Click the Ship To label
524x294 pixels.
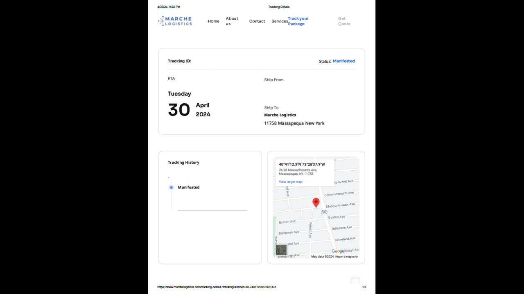click(x=271, y=108)
